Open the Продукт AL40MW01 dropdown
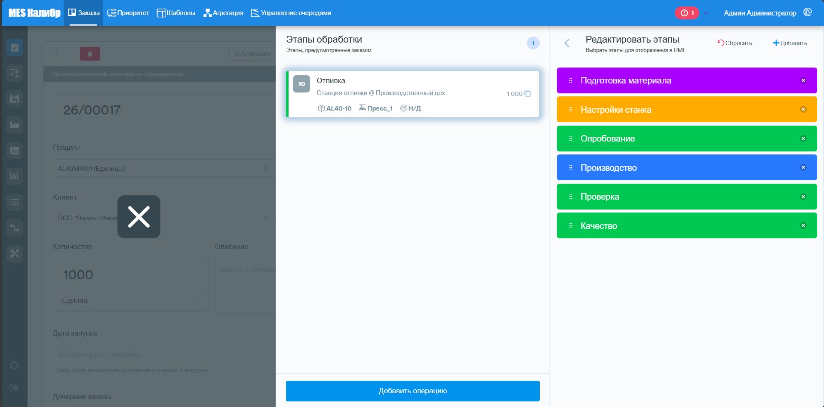824x407 pixels. pyautogui.click(x=164, y=169)
